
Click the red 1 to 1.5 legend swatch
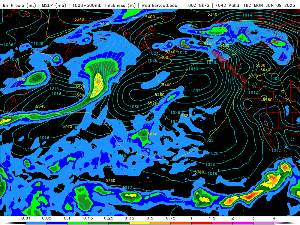tap(202, 223)
